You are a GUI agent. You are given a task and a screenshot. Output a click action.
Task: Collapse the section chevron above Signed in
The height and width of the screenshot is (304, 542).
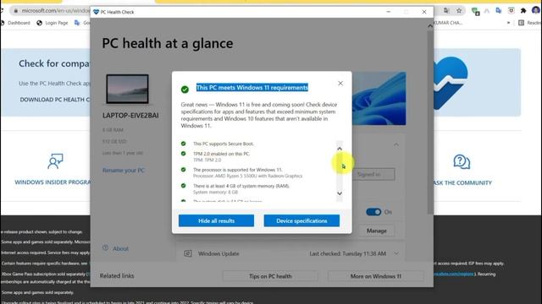(x=396, y=144)
